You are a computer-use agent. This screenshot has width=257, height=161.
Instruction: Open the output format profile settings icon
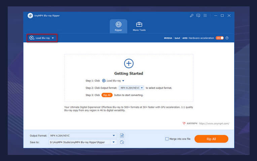click(x=122, y=136)
